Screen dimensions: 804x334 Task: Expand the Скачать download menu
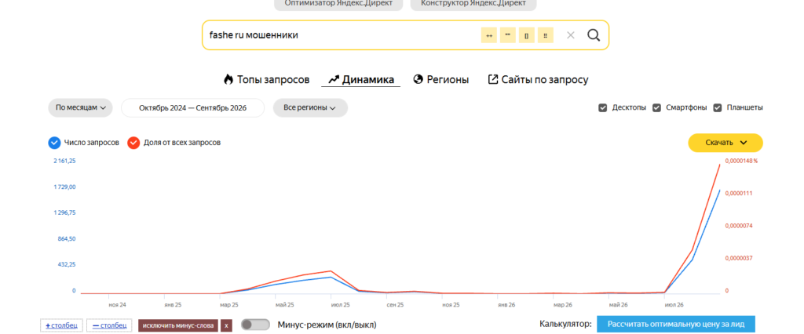[x=725, y=143]
